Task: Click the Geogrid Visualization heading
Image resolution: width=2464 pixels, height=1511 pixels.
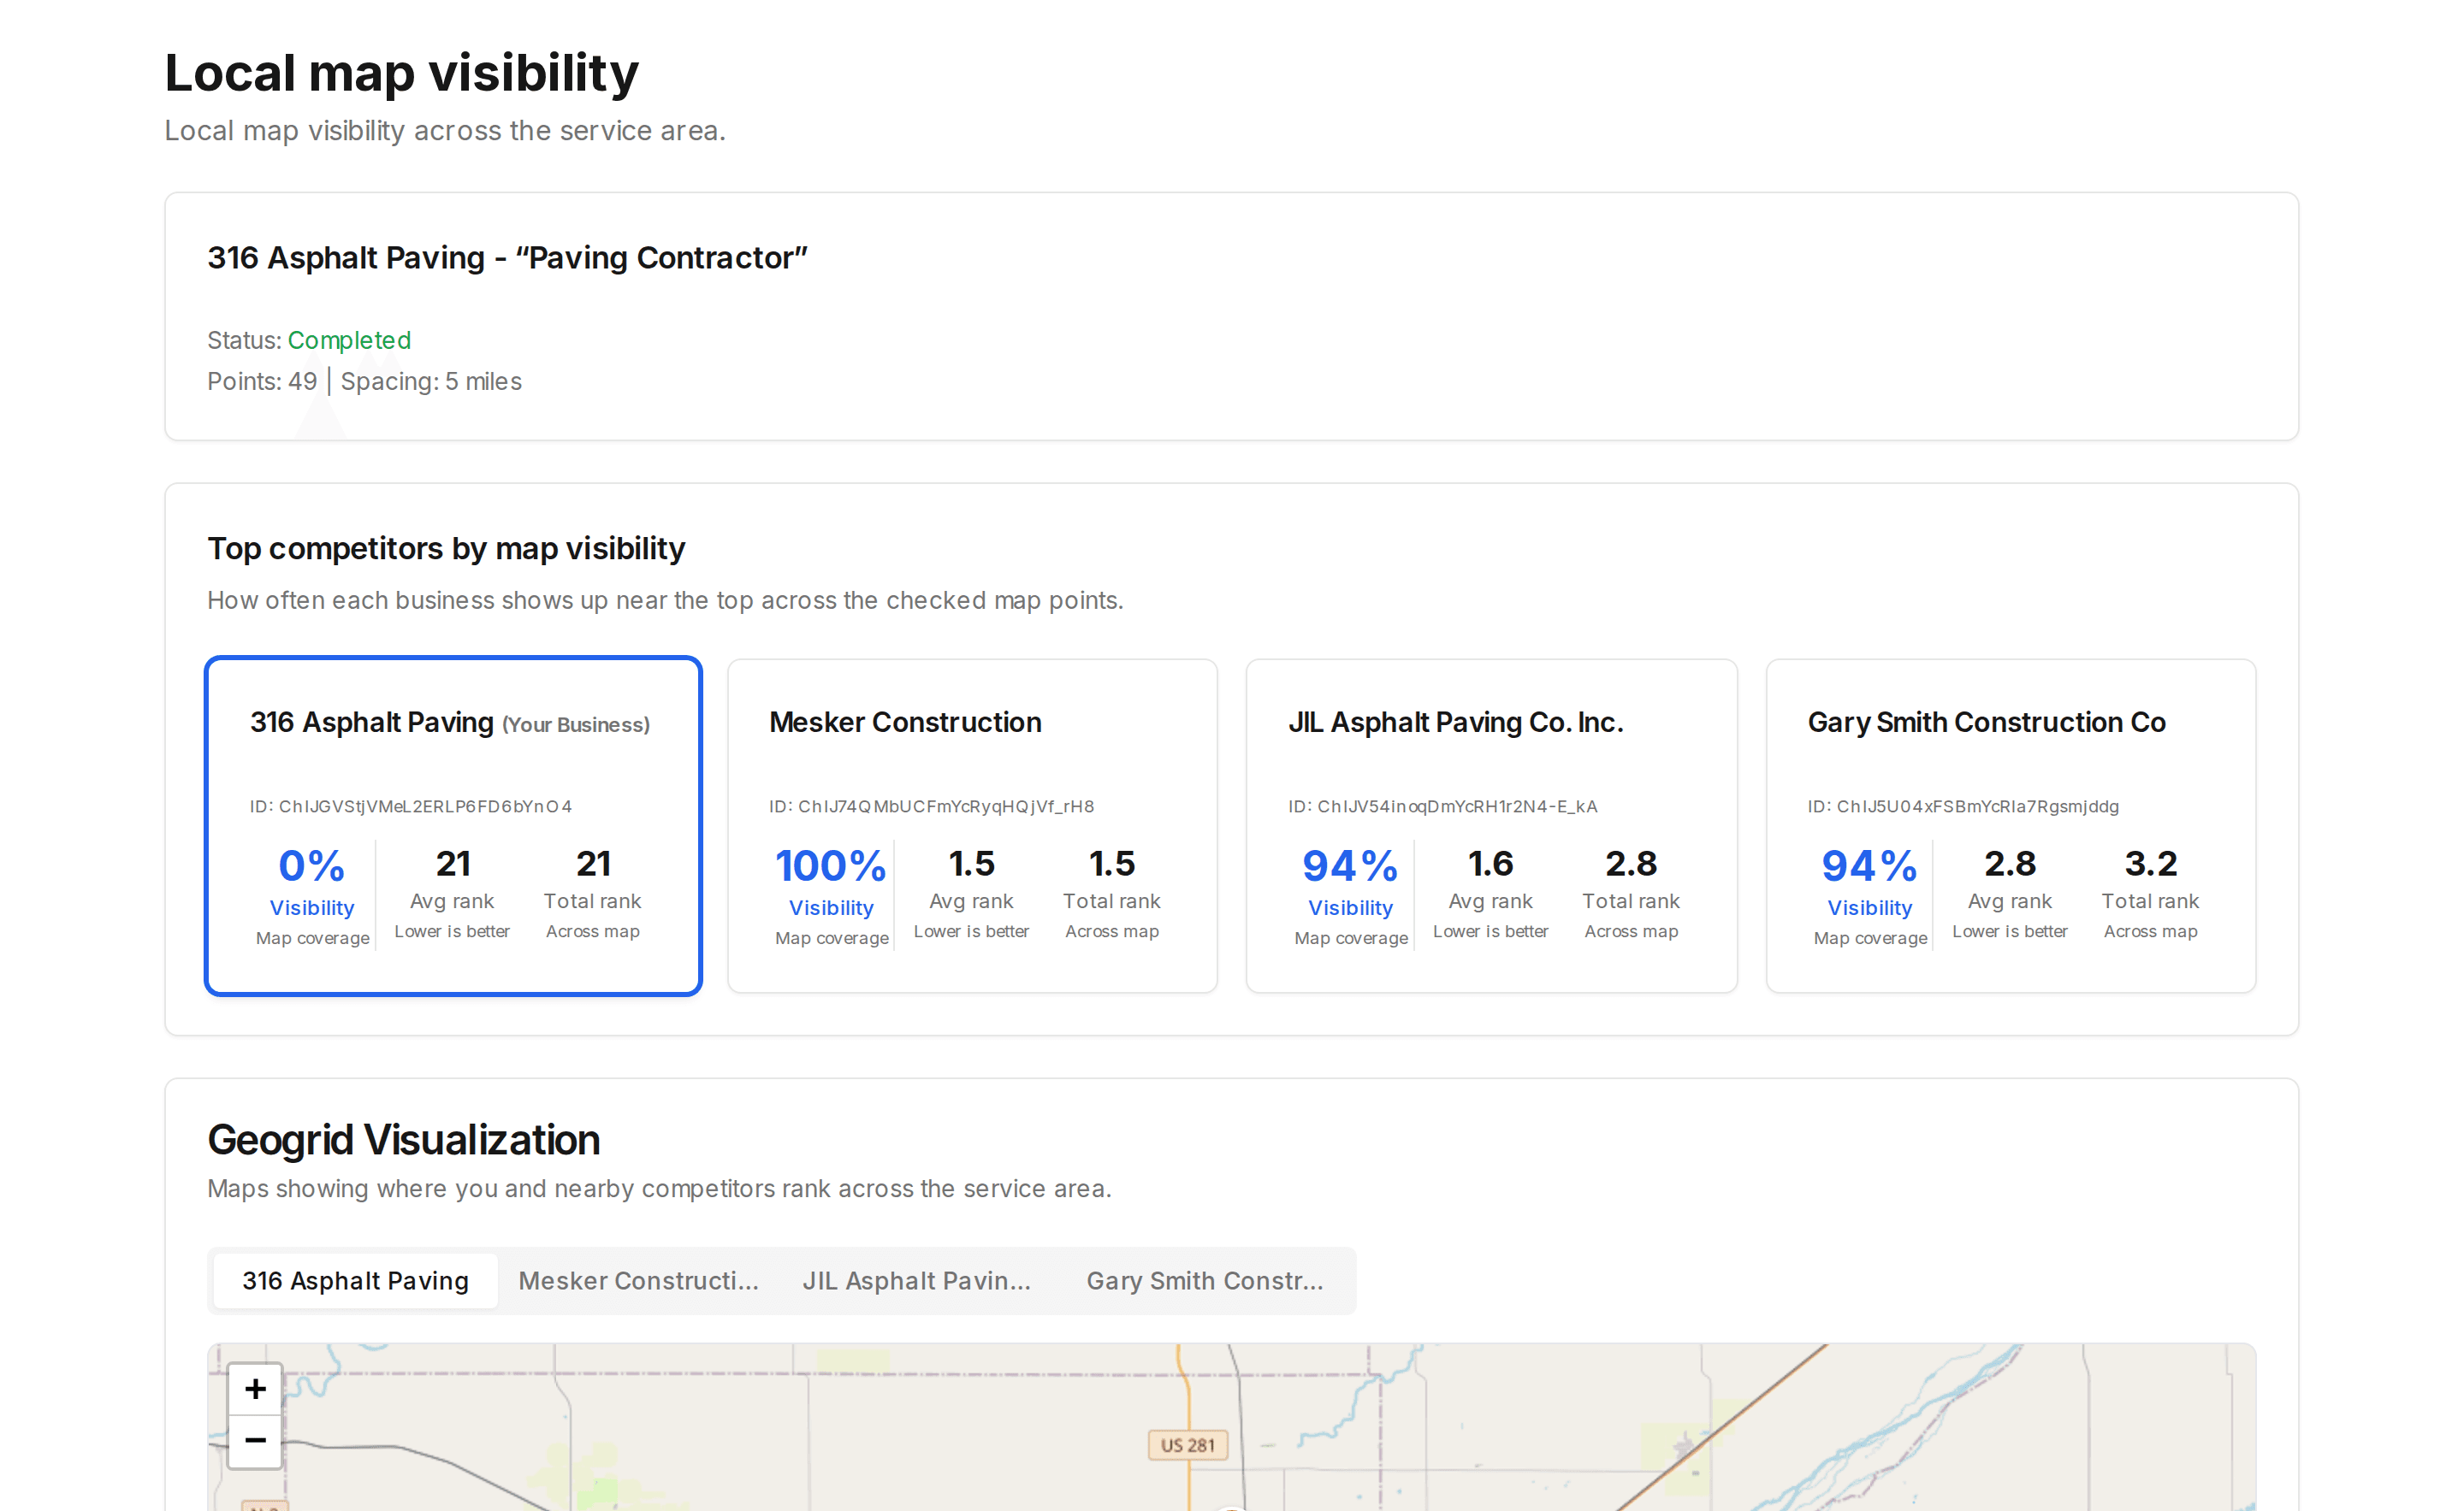Action: pos(403,1139)
